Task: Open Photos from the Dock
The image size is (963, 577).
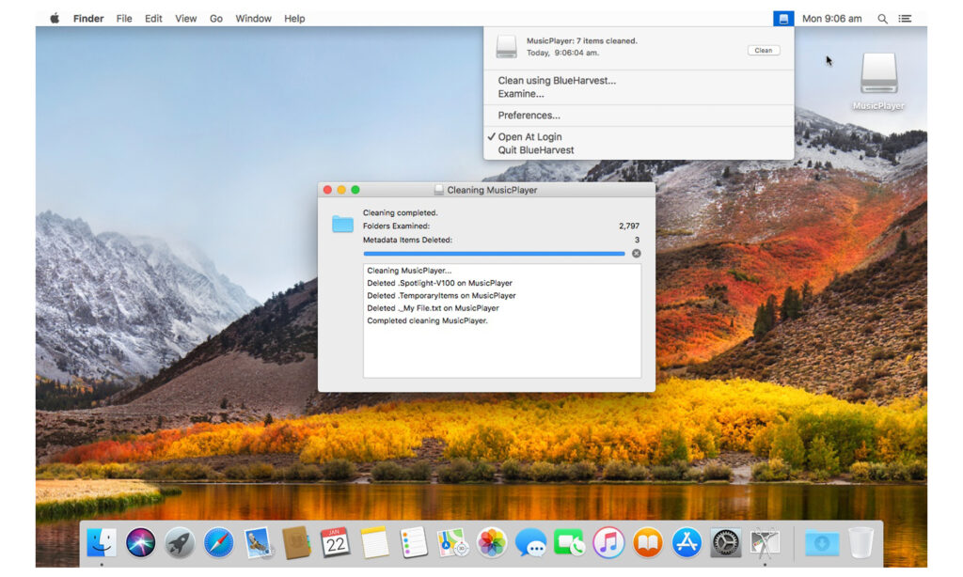Action: (491, 542)
